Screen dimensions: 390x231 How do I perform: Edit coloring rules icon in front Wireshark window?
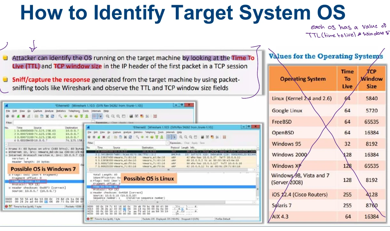[212, 137]
